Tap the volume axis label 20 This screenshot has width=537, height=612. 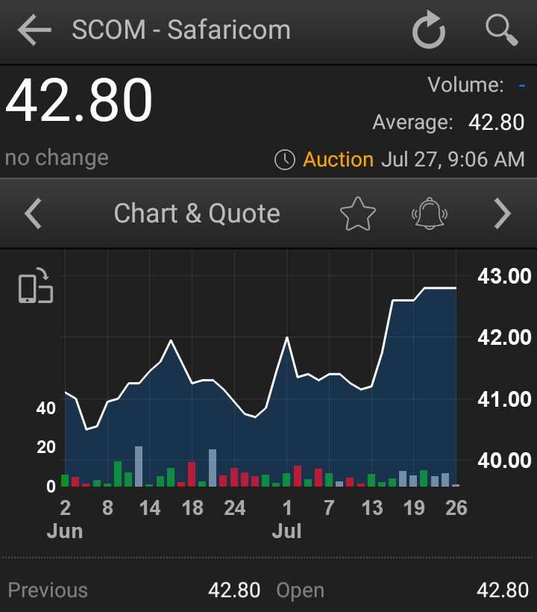pyautogui.click(x=46, y=447)
